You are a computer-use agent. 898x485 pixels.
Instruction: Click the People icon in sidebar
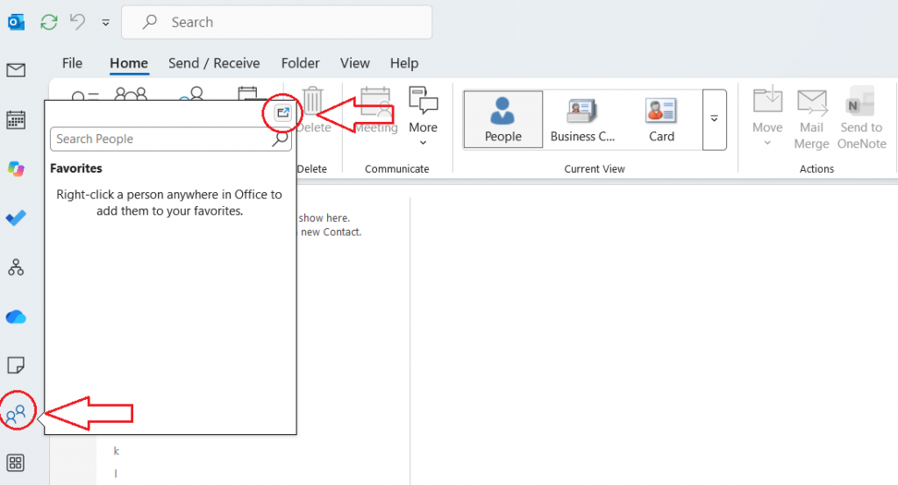pos(16,413)
